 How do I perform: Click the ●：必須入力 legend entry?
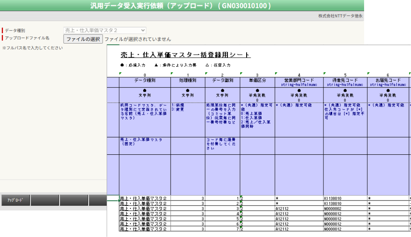click(x=132, y=65)
